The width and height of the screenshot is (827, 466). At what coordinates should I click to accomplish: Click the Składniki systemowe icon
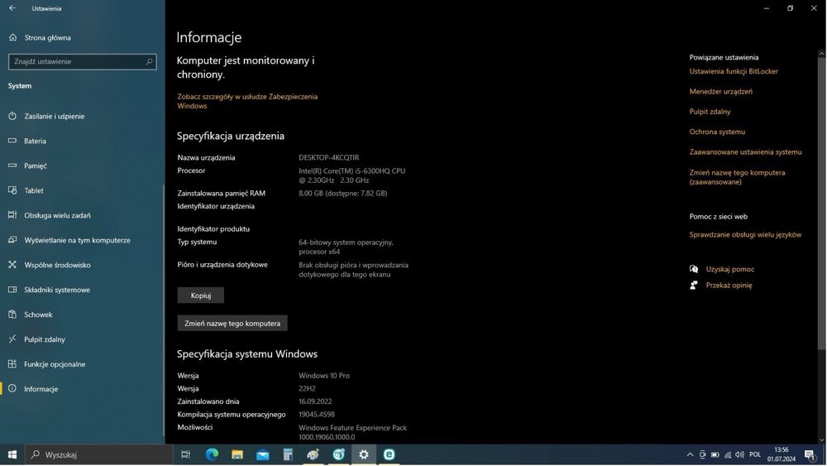(x=12, y=289)
